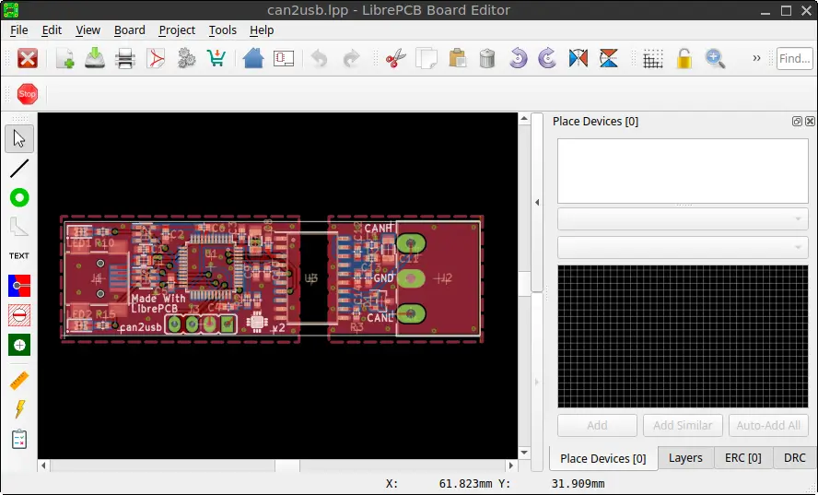Screen dimensions: 818x495
Task: Select the Draw Keepout Zone hatched tool
Action: pyautogui.click(x=19, y=315)
